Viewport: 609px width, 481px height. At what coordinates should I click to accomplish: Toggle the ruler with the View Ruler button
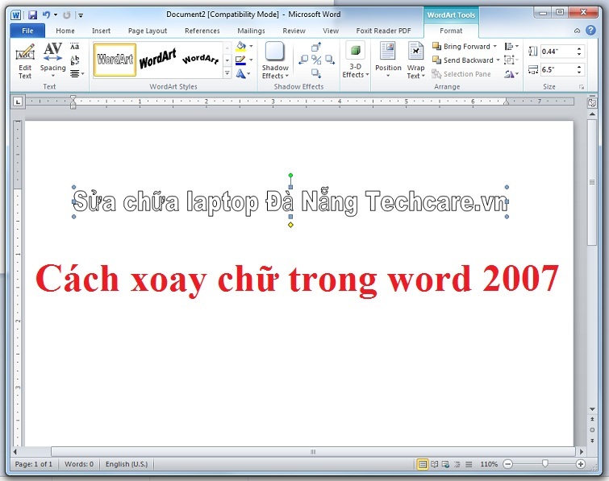tap(591, 103)
